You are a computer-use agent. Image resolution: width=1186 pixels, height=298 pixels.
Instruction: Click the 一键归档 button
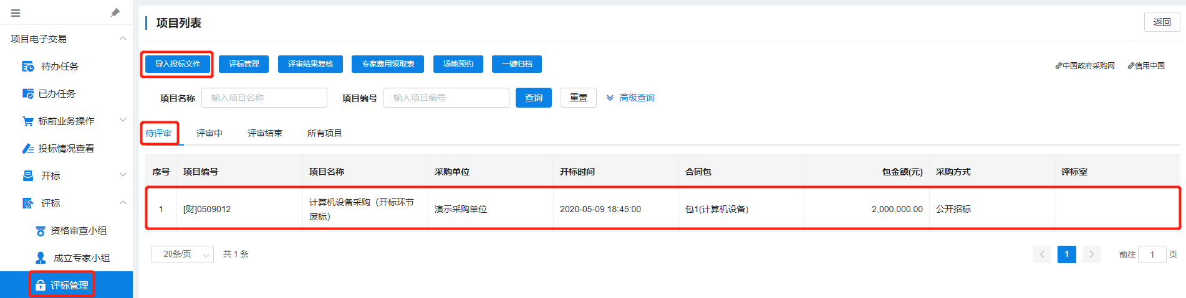[516, 64]
